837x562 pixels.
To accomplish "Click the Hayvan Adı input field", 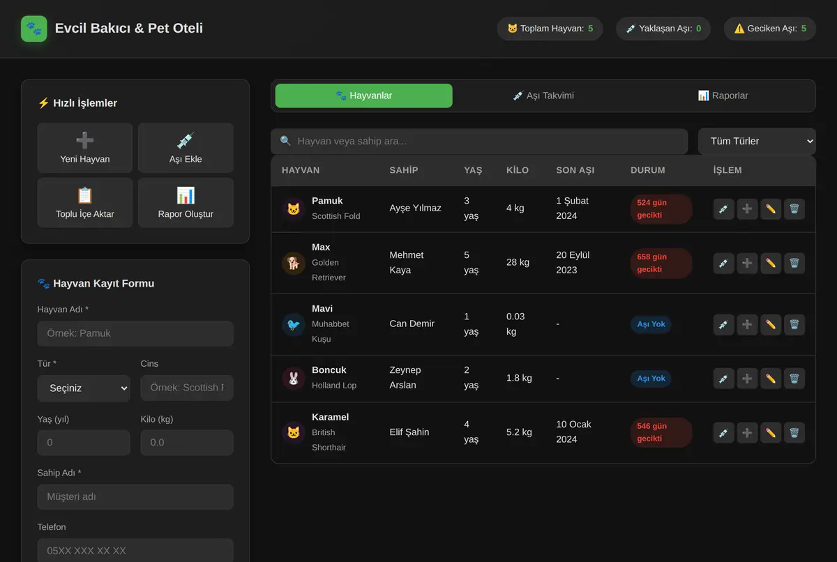I will click(x=135, y=333).
